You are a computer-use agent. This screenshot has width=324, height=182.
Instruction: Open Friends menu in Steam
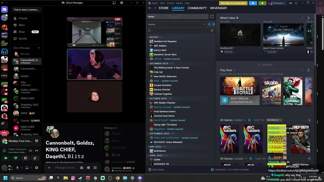pos(170,3)
